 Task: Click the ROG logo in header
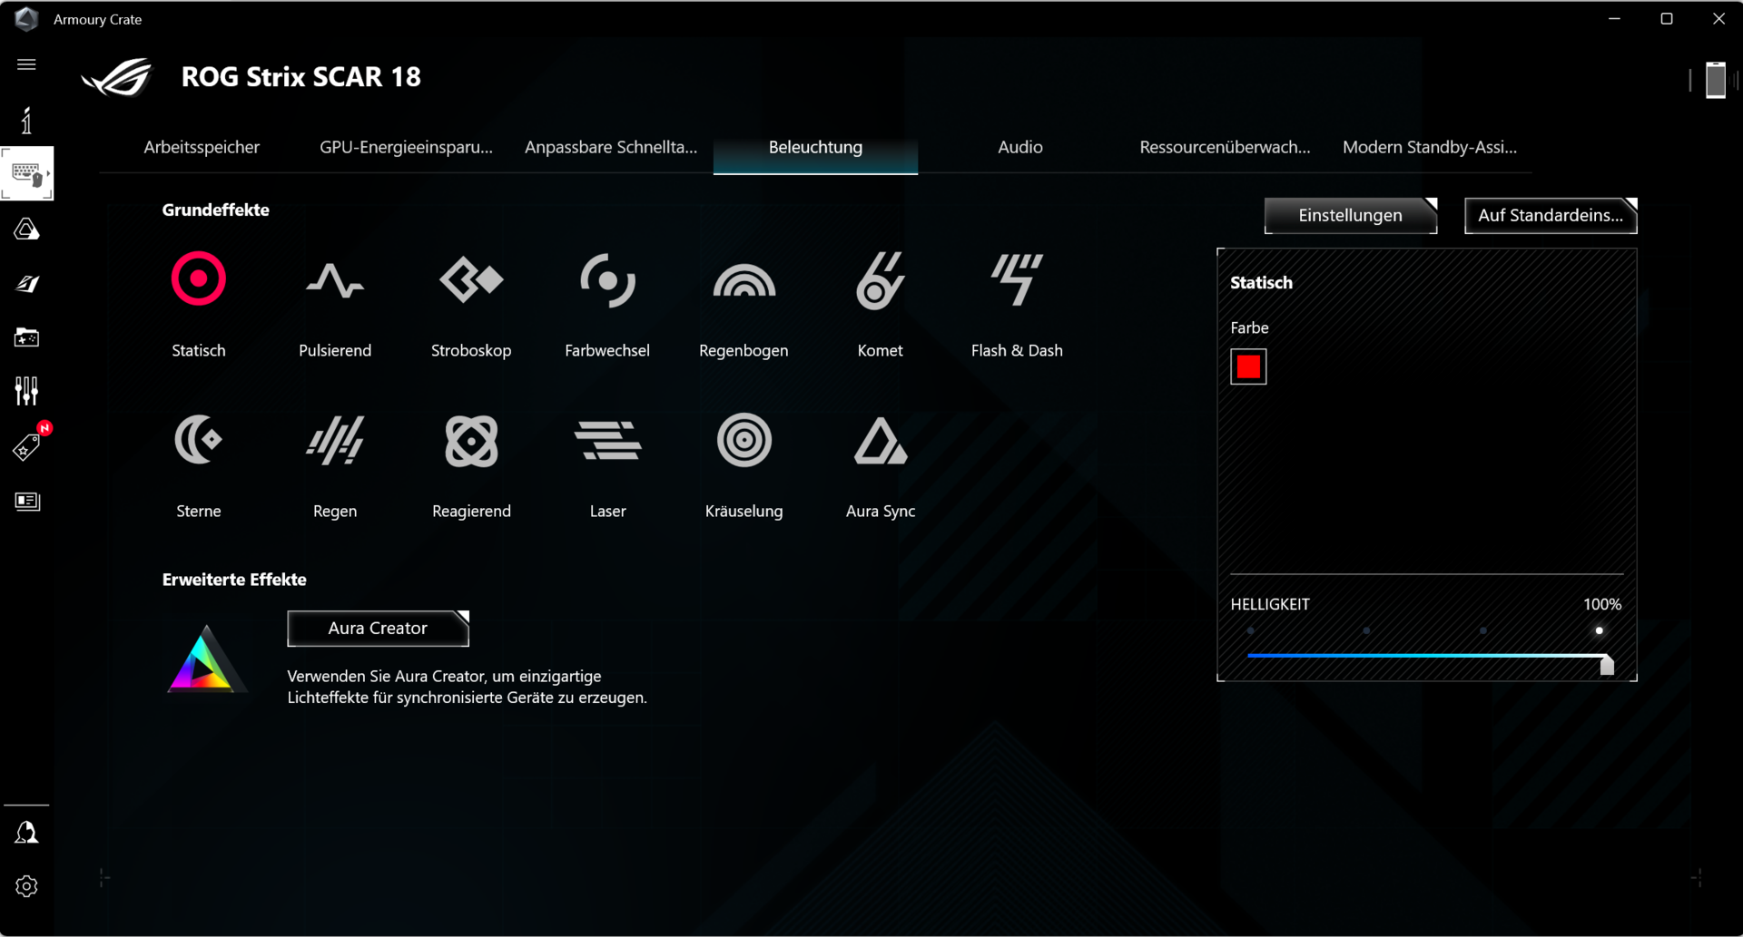[x=117, y=77]
